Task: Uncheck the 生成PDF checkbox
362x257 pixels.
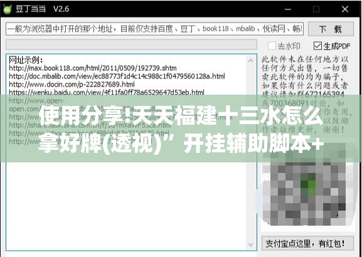Action: coord(317,46)
